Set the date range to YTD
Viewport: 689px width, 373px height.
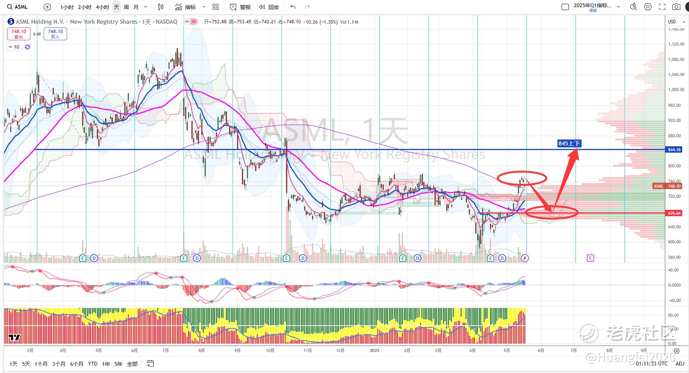[x=93, y=364]
